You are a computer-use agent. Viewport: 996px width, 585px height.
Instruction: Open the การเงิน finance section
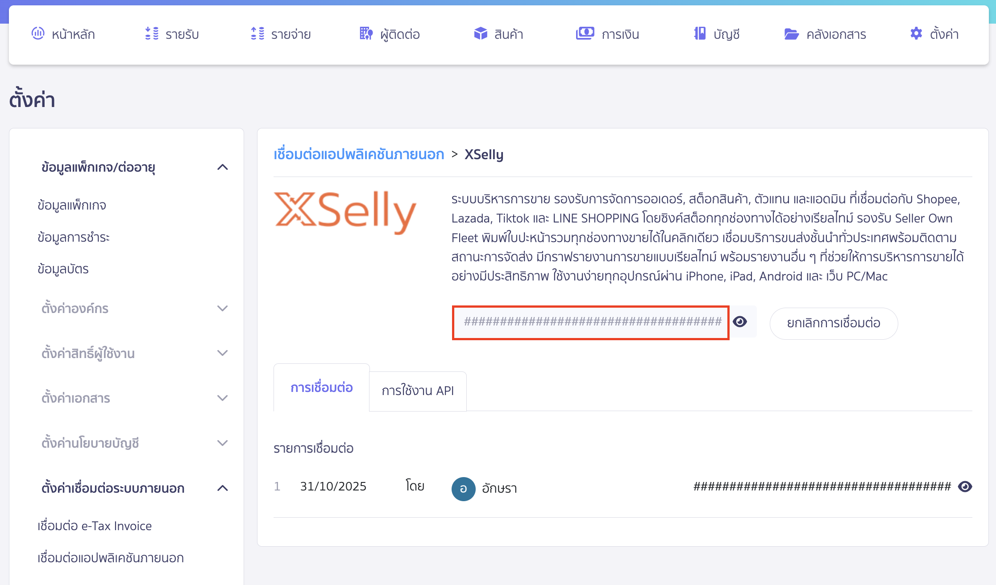[607, 34]
